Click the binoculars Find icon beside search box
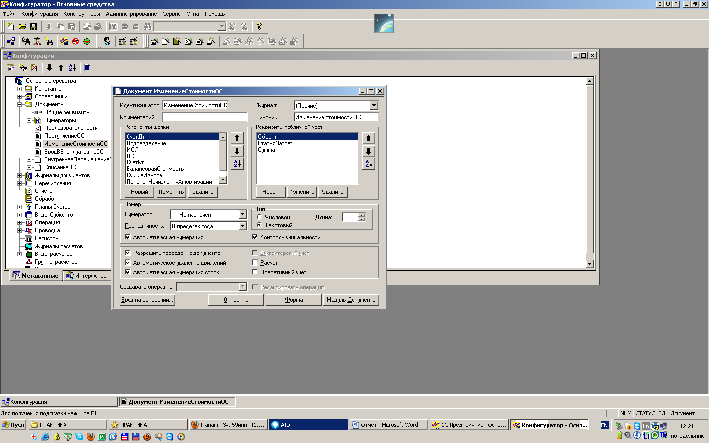 [x=147, y=26]
